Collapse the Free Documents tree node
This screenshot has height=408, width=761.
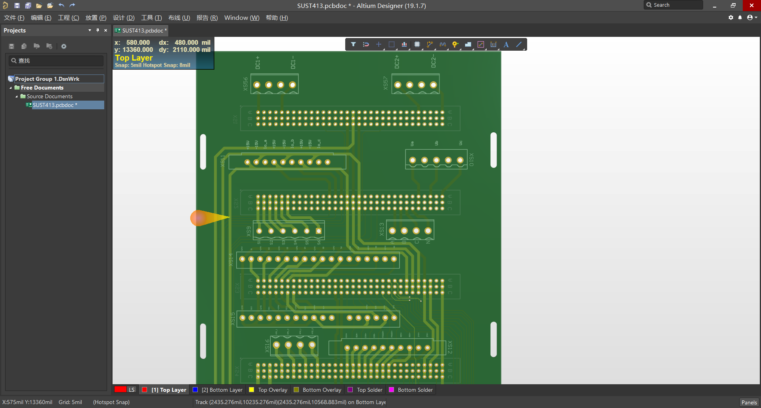pos(11,88)
